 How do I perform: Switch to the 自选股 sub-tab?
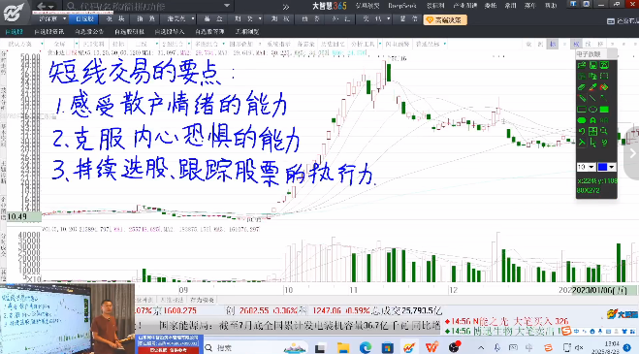point(14,31)
